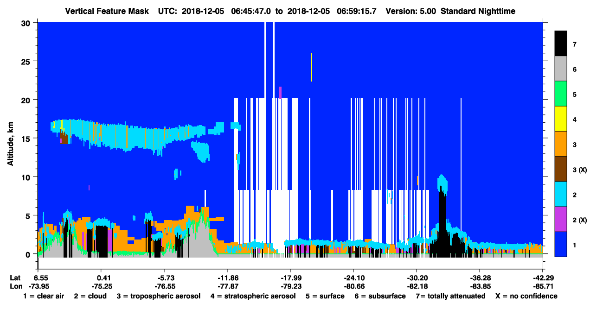
Task: Click the latitude value 6.55
Action: [42, 278]
